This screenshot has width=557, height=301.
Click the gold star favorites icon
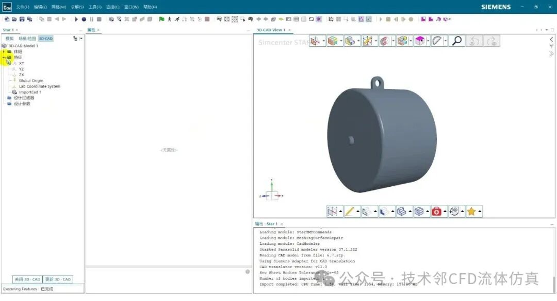click(x=471, y=211)
